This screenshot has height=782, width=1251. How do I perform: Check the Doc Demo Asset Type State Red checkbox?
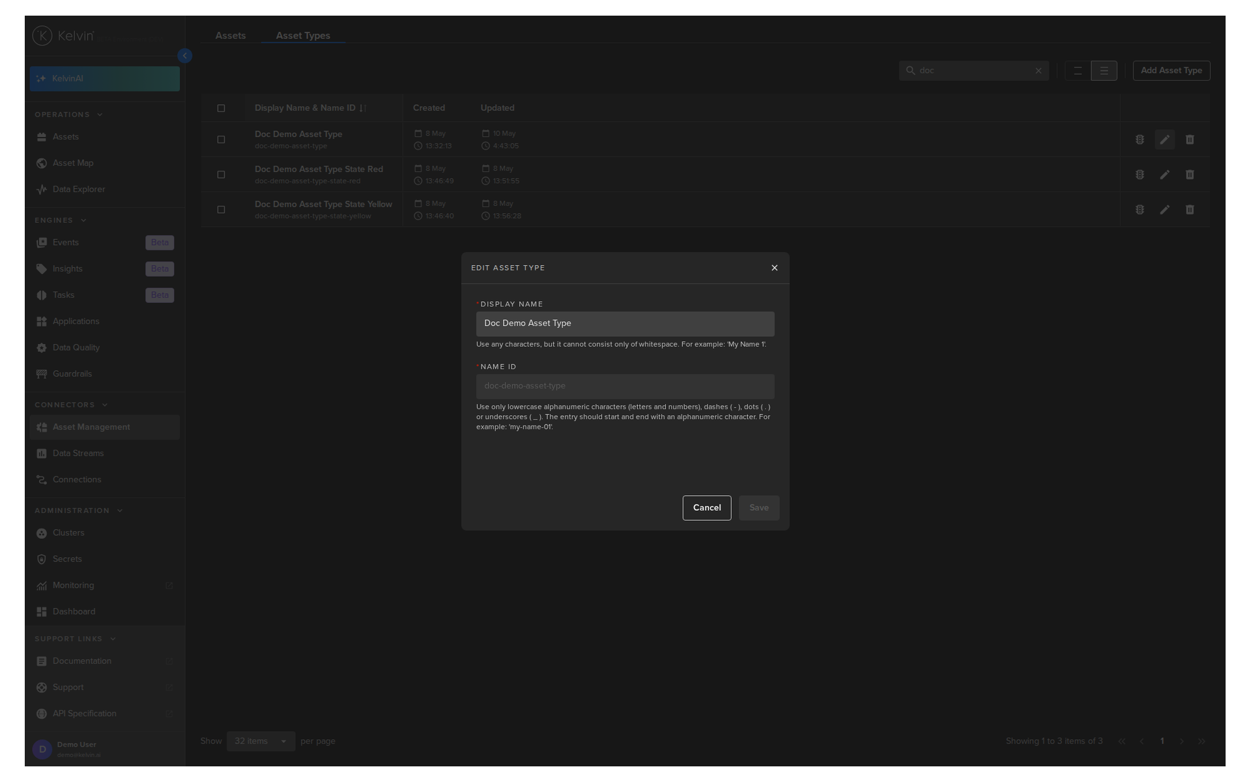(x=221, y=175)
